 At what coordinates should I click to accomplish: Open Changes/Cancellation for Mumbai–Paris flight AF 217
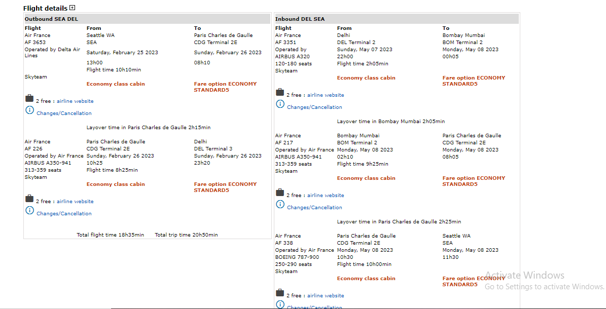coord(314,208)
